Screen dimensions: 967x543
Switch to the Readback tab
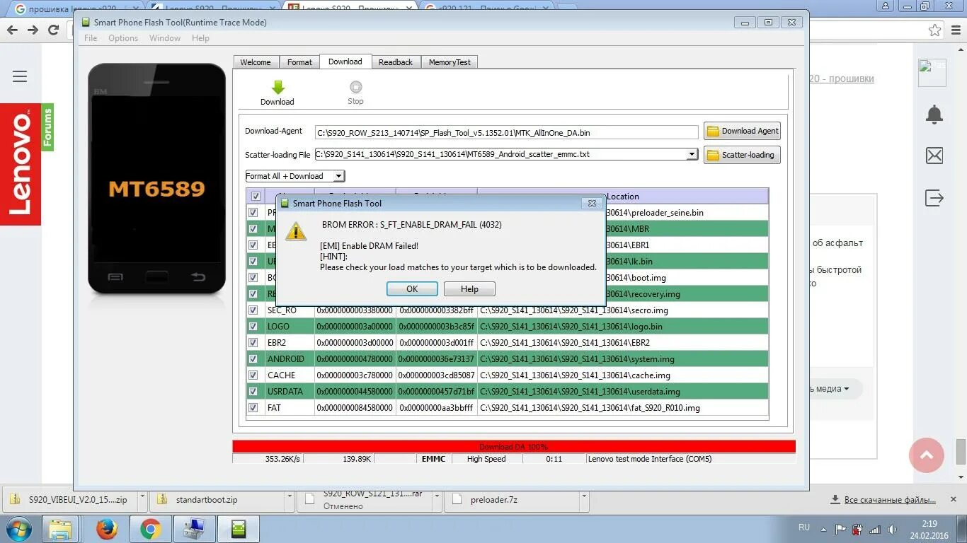(x=396, y=62)
